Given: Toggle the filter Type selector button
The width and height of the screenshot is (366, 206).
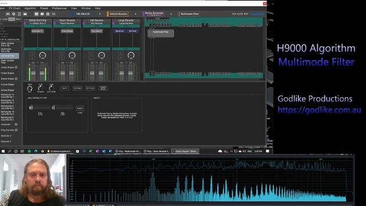Looking at the screenshot, I should click(x=79, y=108).
